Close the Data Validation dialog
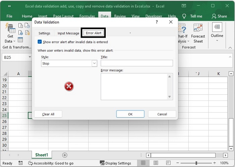 pos(171,22)
